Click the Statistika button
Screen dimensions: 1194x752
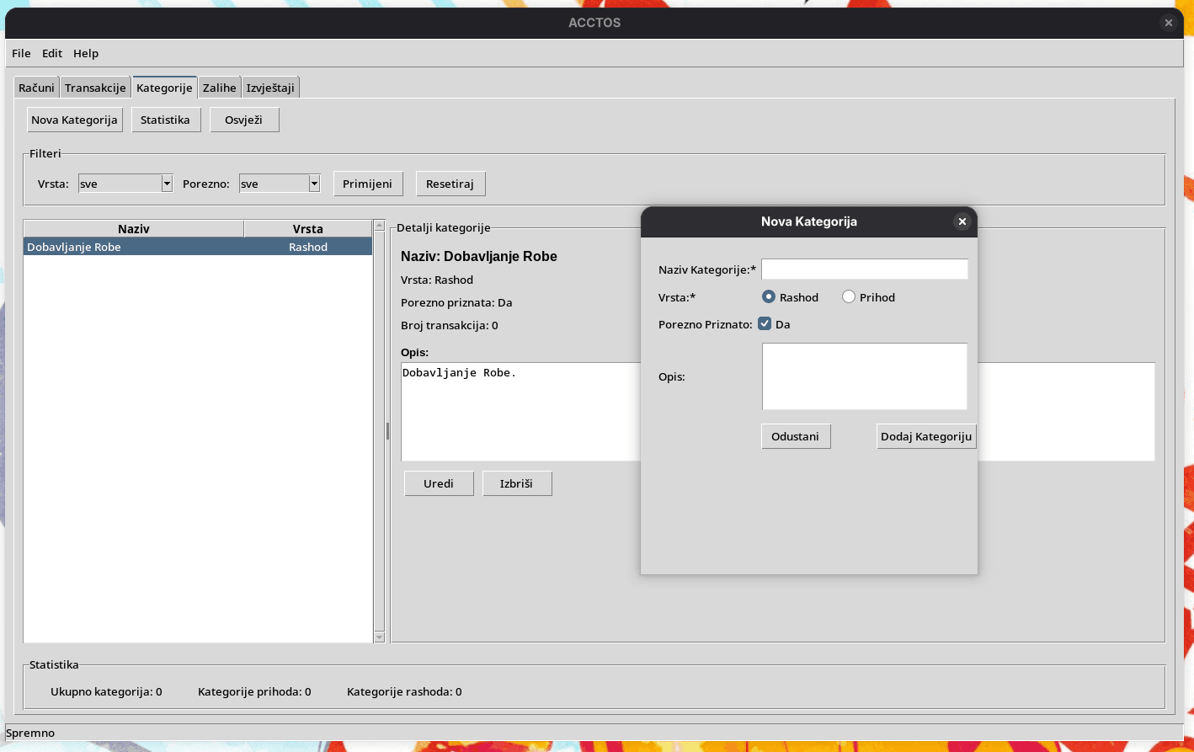(x=165, y=120)
